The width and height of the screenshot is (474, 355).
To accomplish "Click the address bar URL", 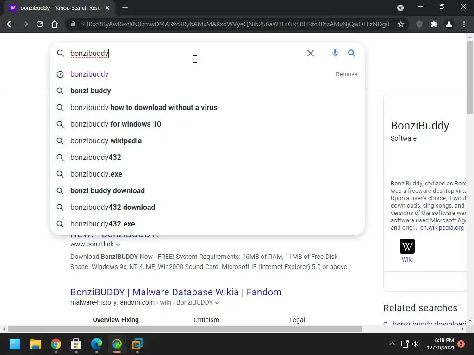I will point(235,24).
